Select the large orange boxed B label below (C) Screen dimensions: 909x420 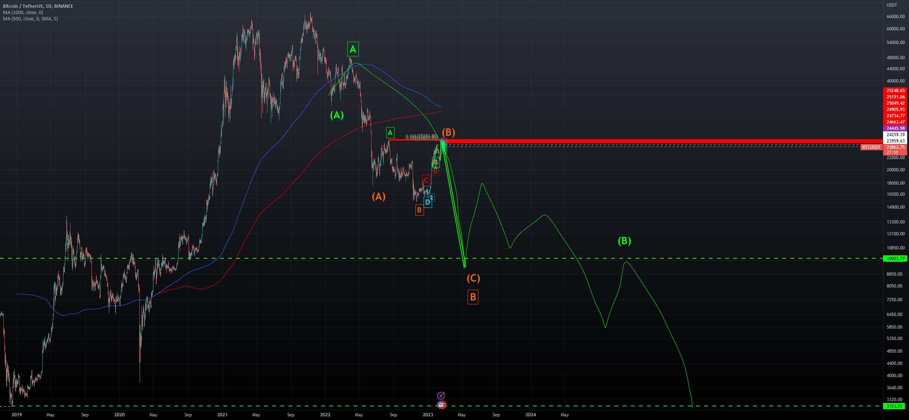click(x=473, y=297)
